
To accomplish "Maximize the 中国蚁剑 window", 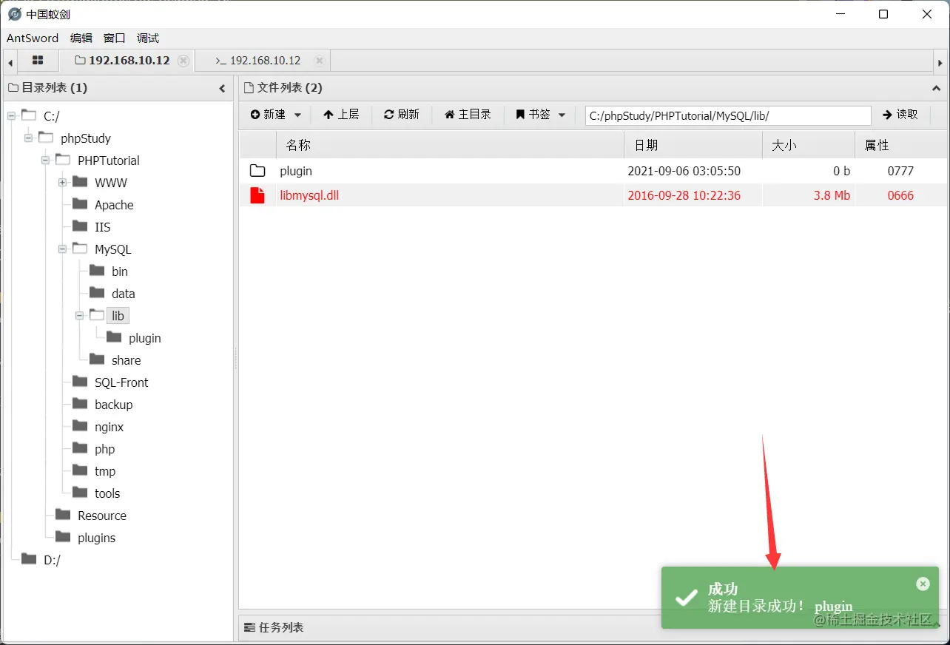I will coord(883,14).
